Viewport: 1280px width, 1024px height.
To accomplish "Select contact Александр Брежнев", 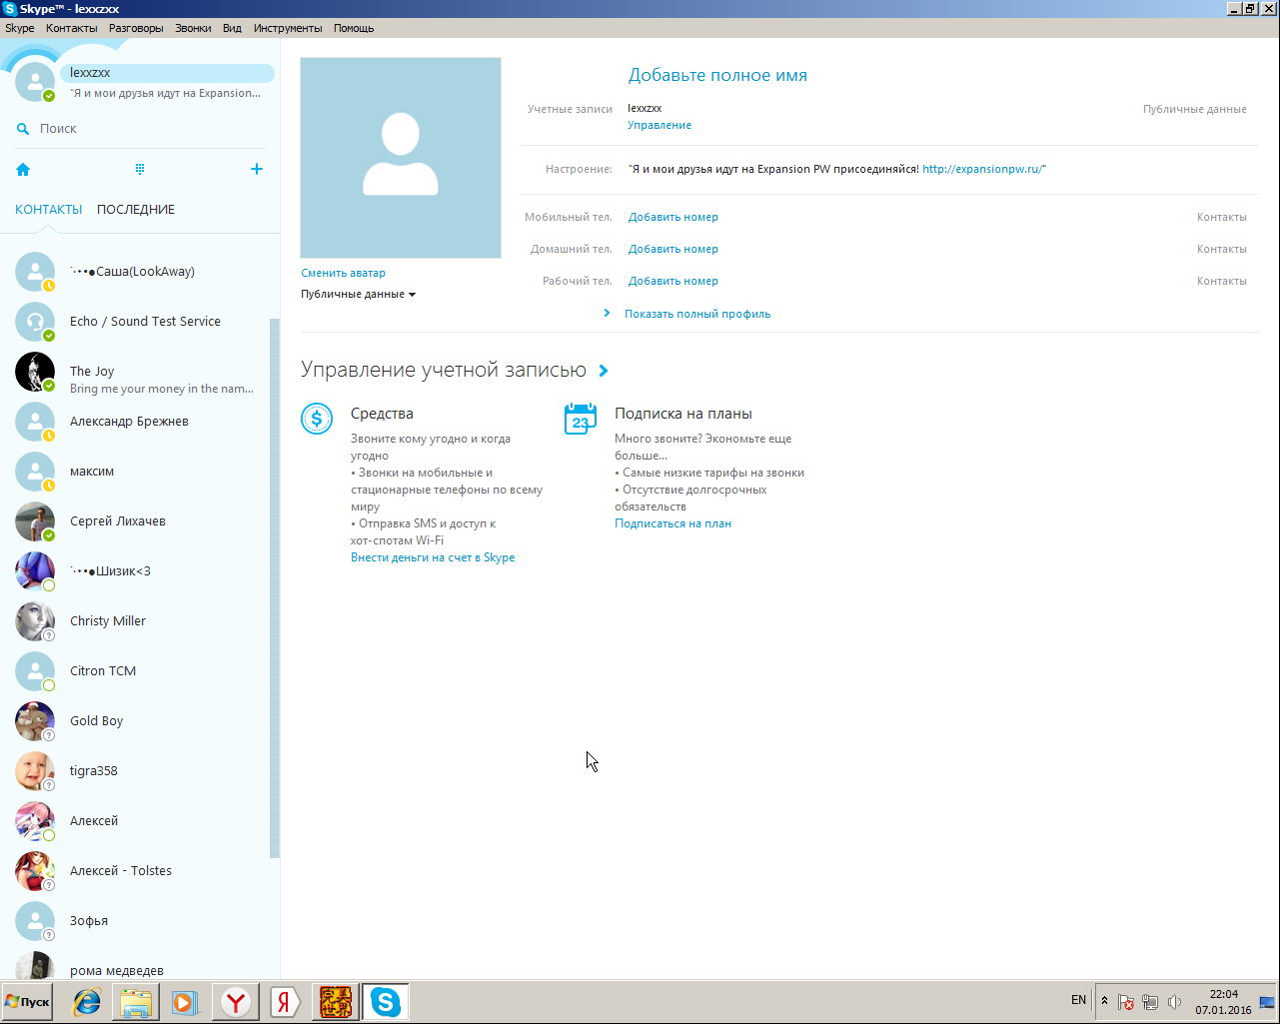I will tap(140, 422).
